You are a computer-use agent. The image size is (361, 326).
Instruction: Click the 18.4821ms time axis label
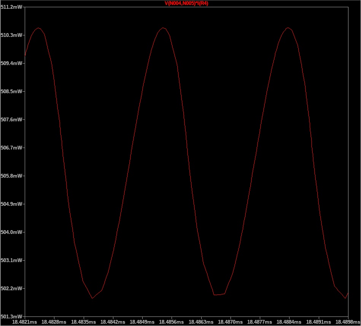[x=24, y=322]
